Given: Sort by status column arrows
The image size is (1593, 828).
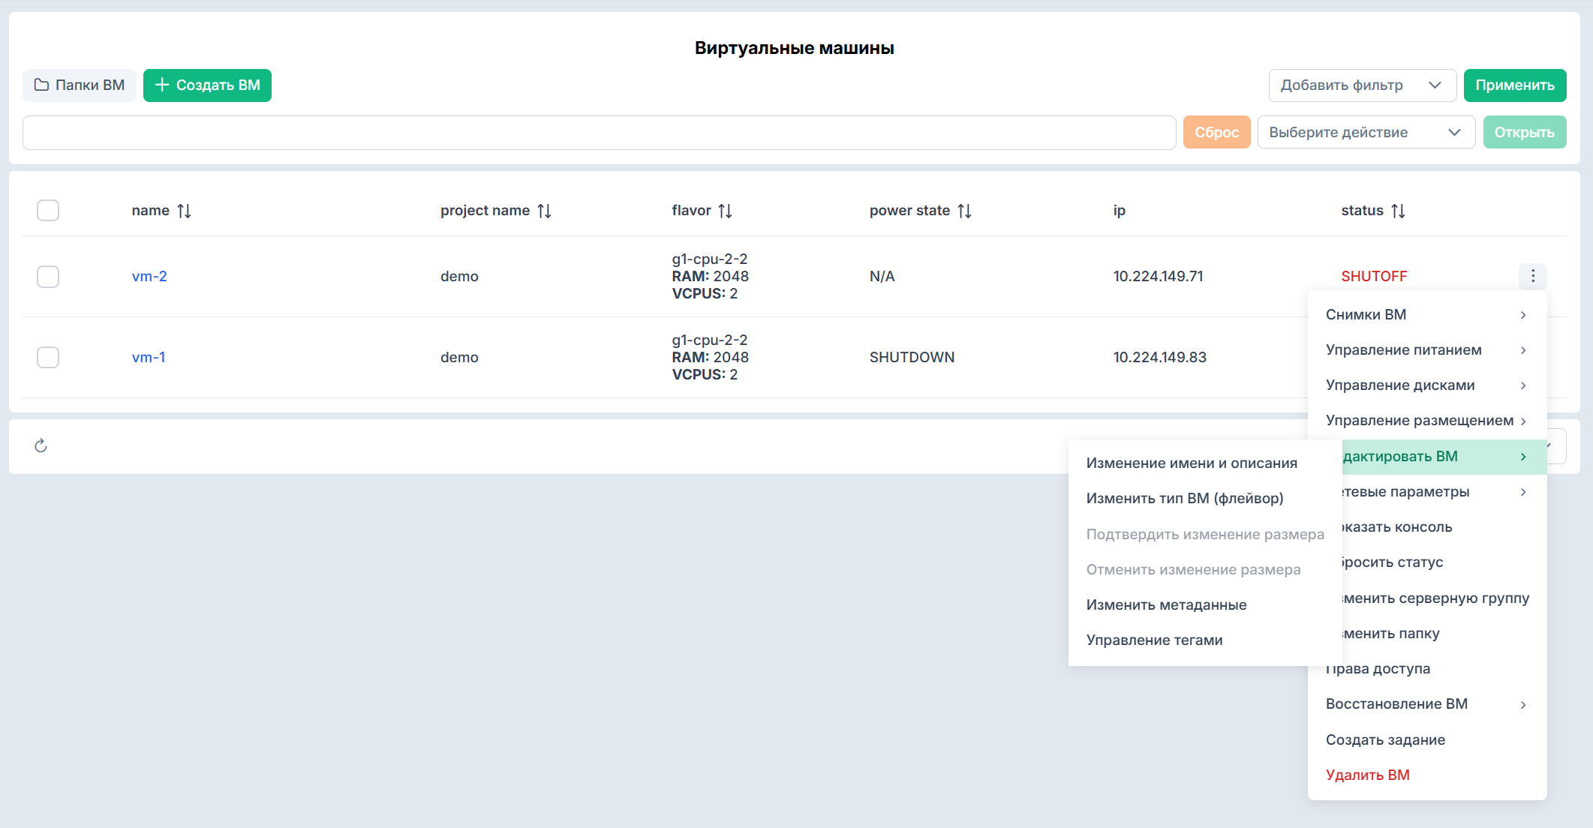Looking at the screenshot, I should pyautogui.click(x=1398, y=211).
